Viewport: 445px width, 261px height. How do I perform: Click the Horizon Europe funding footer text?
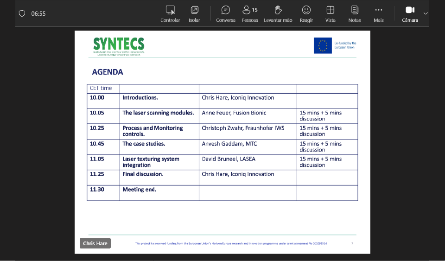231,243
